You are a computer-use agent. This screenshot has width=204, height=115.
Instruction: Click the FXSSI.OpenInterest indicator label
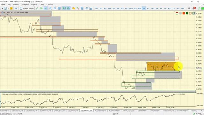pyautogui.click(x=30, y=94)
